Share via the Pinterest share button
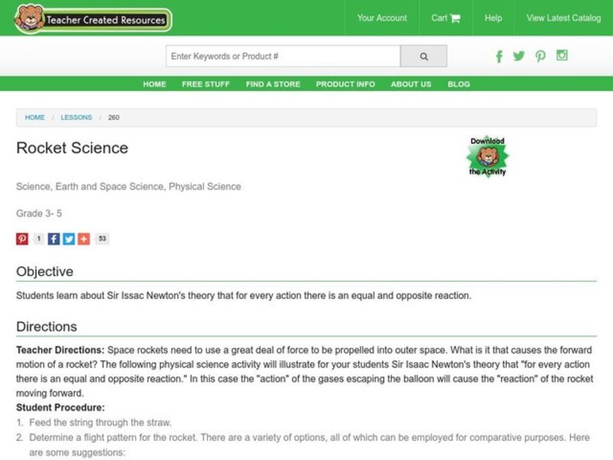Image resolution: width=613 pixels, height=460 pixels. click(21, 238)
